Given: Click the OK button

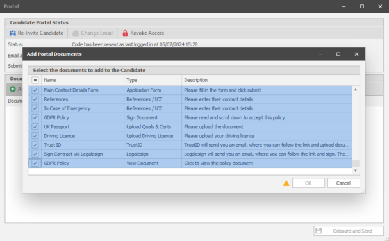Looking at the screenshot, I should [308, 183].
